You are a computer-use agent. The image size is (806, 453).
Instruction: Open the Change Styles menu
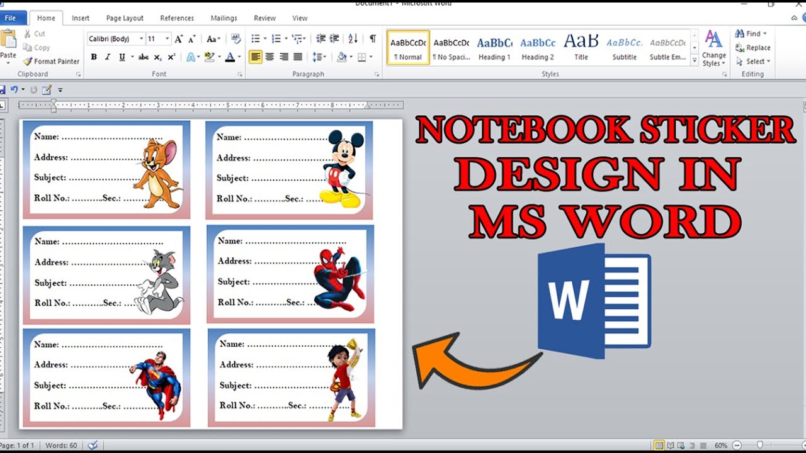coord(714,48)
